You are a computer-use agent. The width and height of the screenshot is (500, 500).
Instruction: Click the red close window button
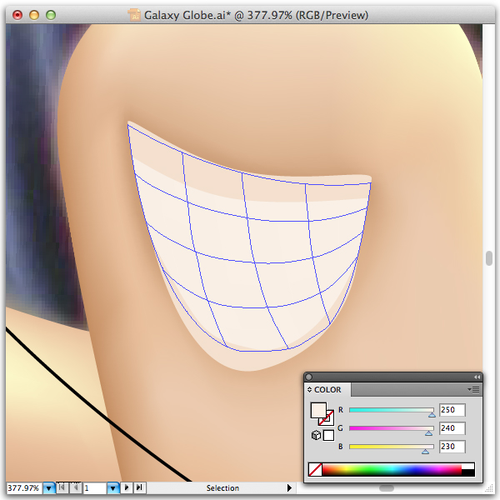tap(17, 15)
